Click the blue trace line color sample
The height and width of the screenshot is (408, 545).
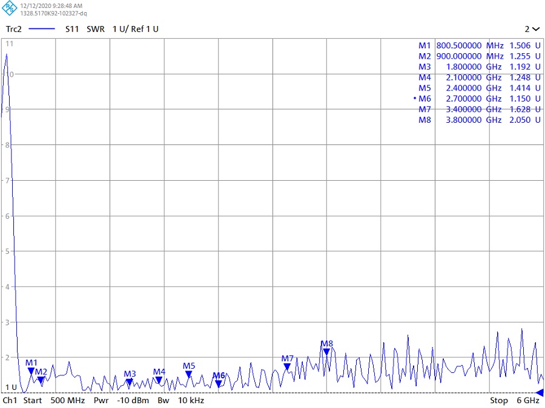(42, 29)
